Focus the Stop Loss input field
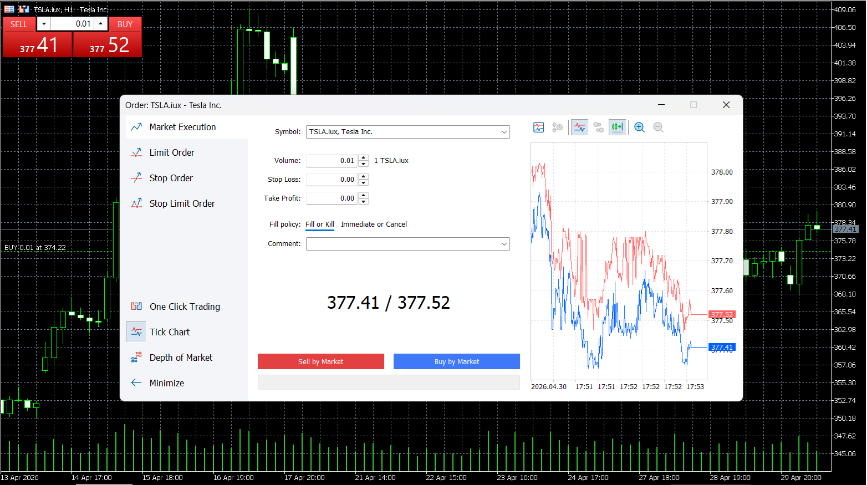This screenshot has height=485, width=867. (333, 180)
